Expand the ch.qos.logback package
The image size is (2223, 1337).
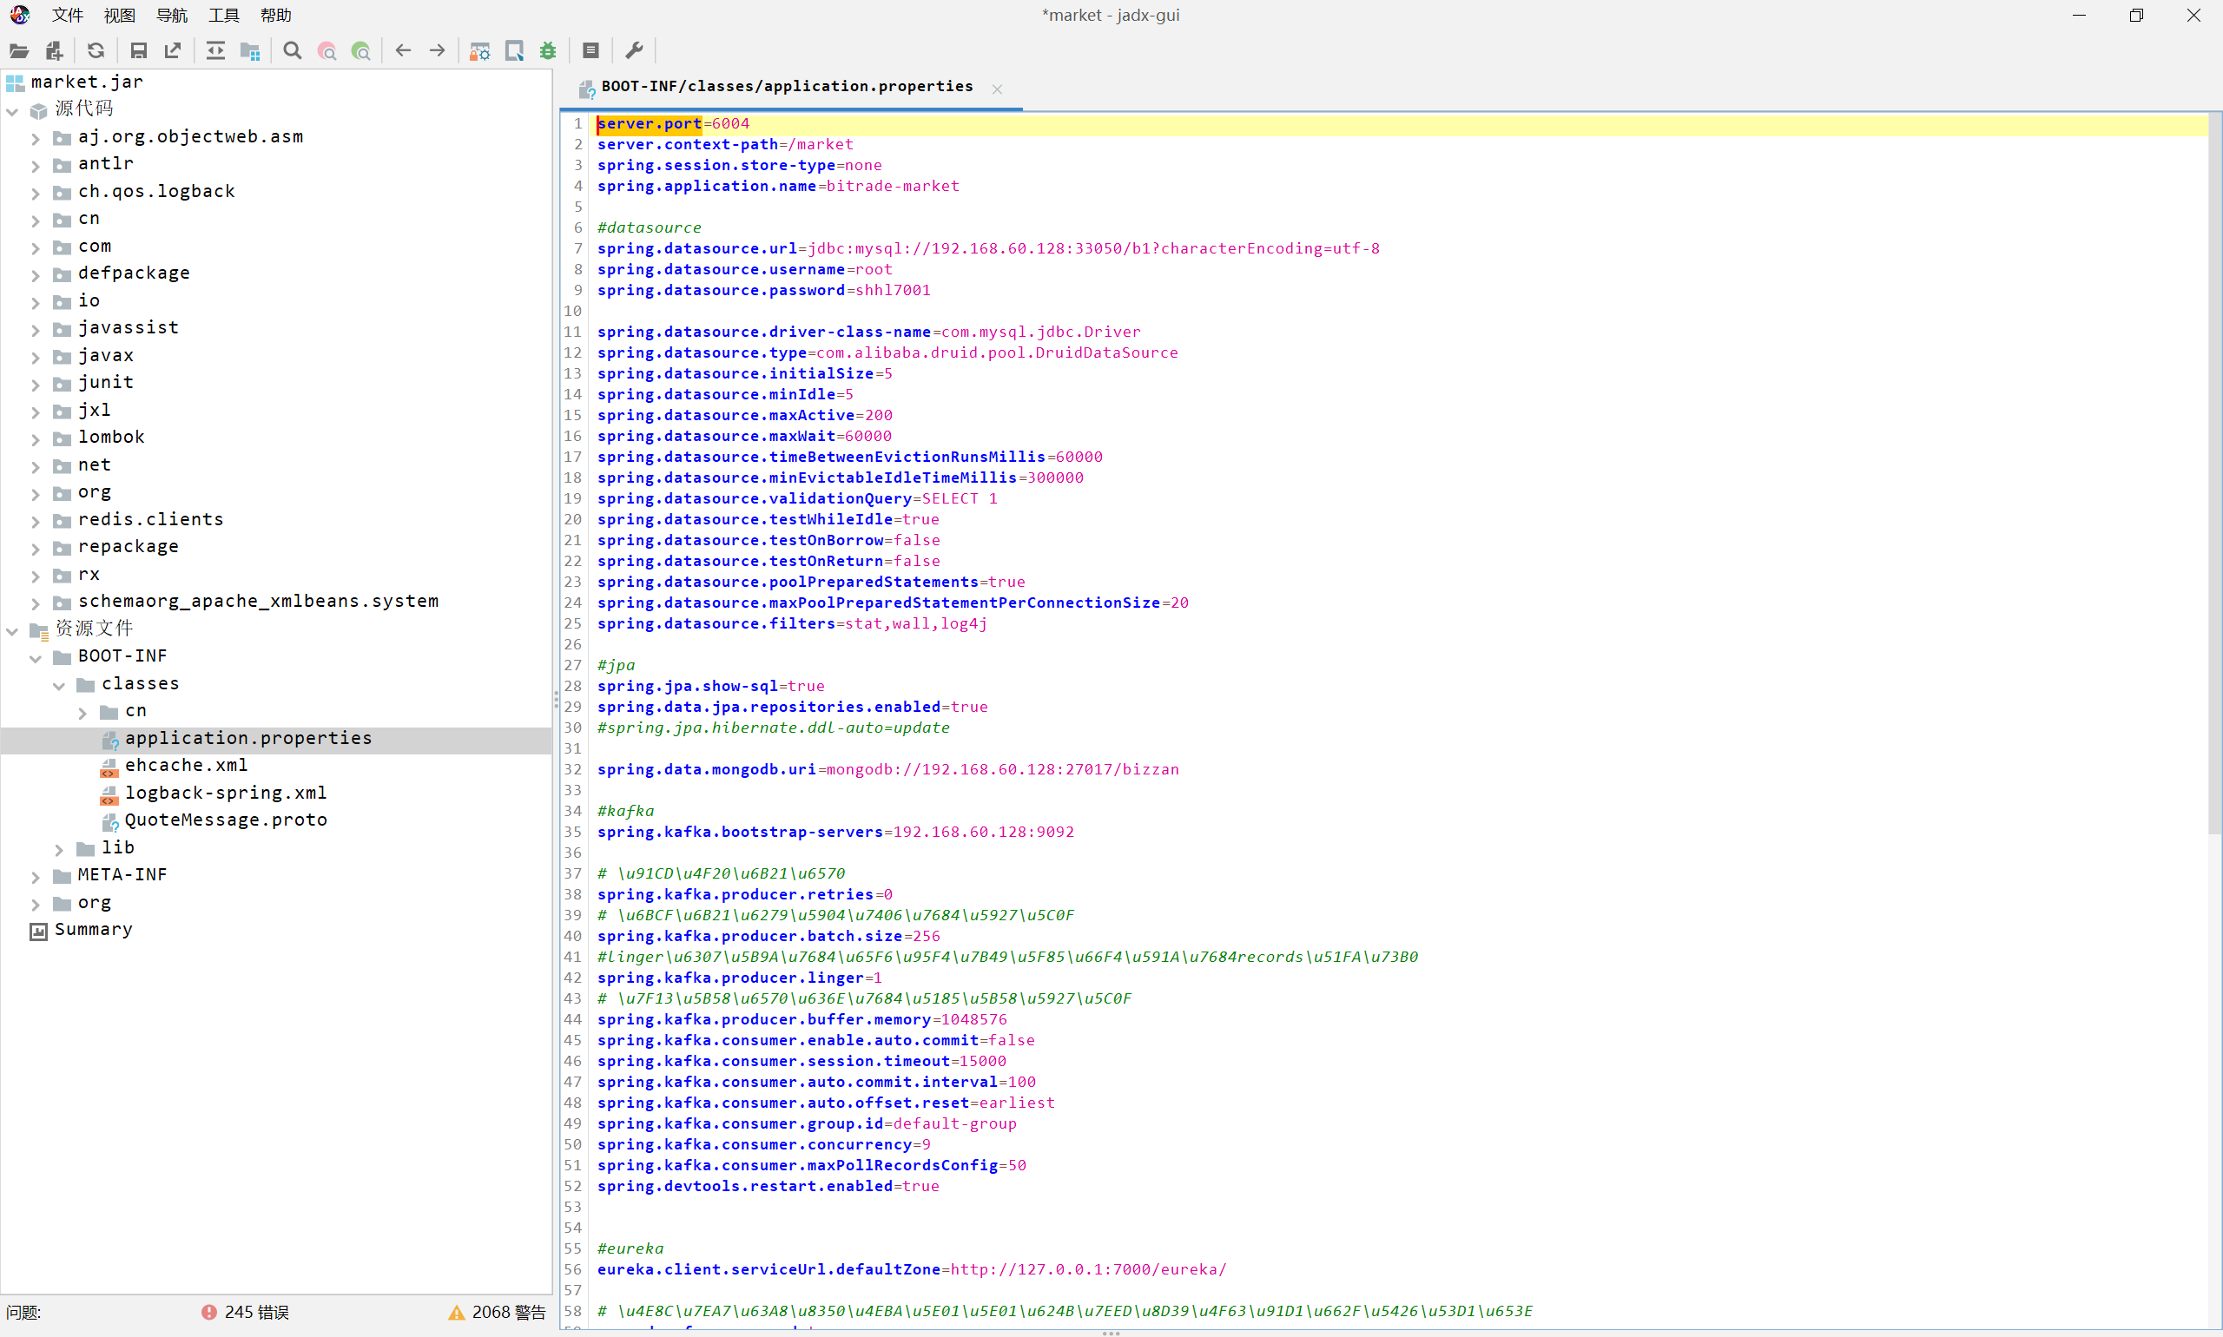[x=36, y=194]
